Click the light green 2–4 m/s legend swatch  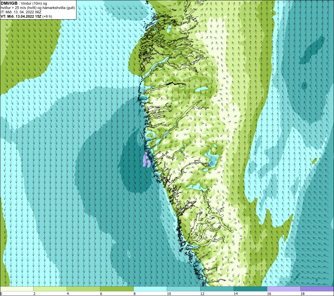(50, 289)
